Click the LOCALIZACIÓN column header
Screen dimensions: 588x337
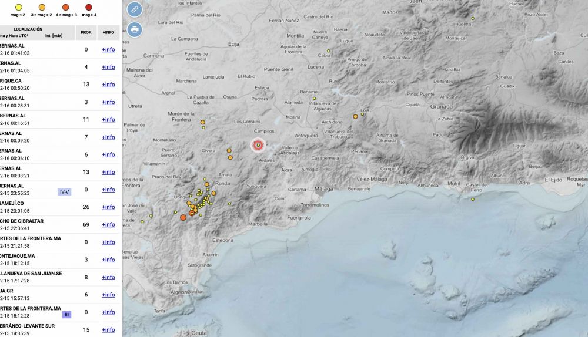[x=28, y=29]
